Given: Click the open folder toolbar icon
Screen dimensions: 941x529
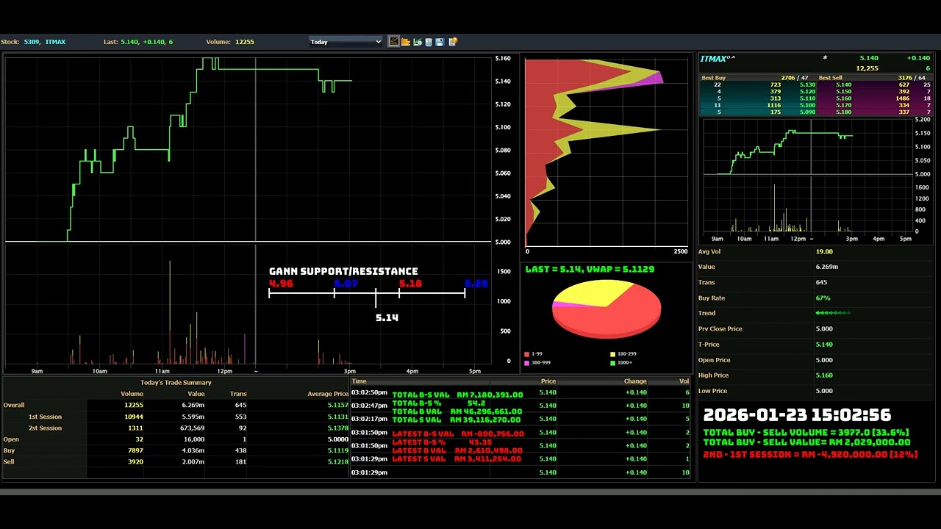Looking at the screenshot, I should [x=405, y=42].
